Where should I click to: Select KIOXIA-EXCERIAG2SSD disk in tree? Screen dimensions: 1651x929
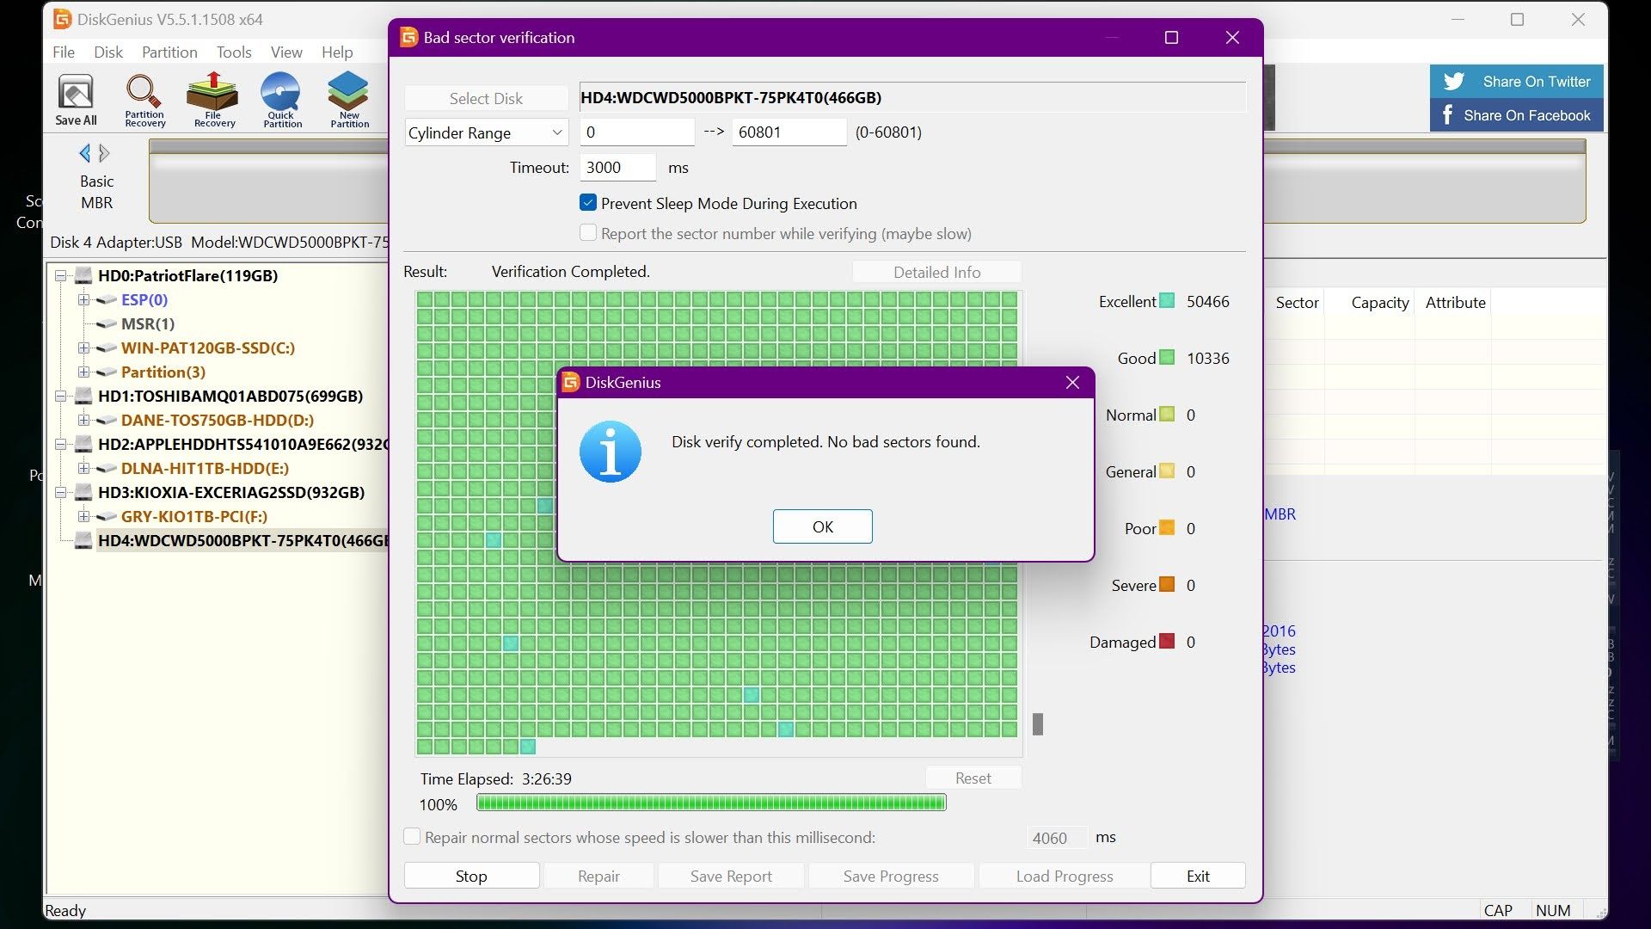231,493
